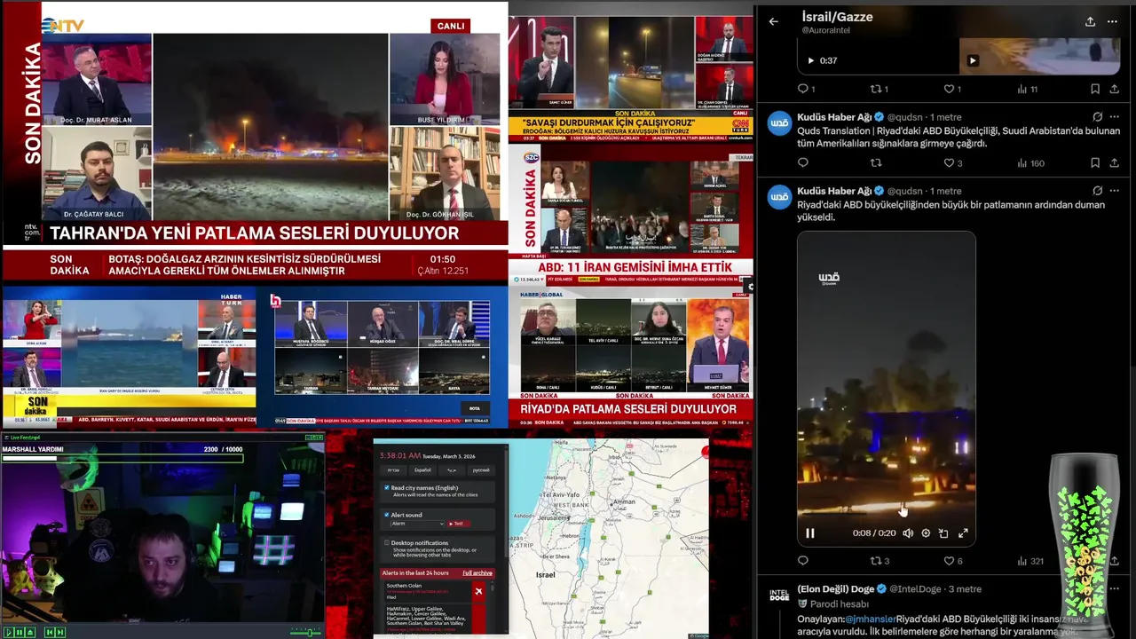Open the Full archive link
The width and height of the screenshot is (1136, 639).
[477, 573]
